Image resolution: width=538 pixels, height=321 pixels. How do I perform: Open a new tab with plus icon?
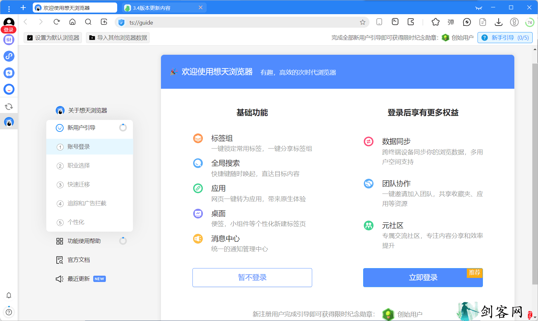point(23,8)
